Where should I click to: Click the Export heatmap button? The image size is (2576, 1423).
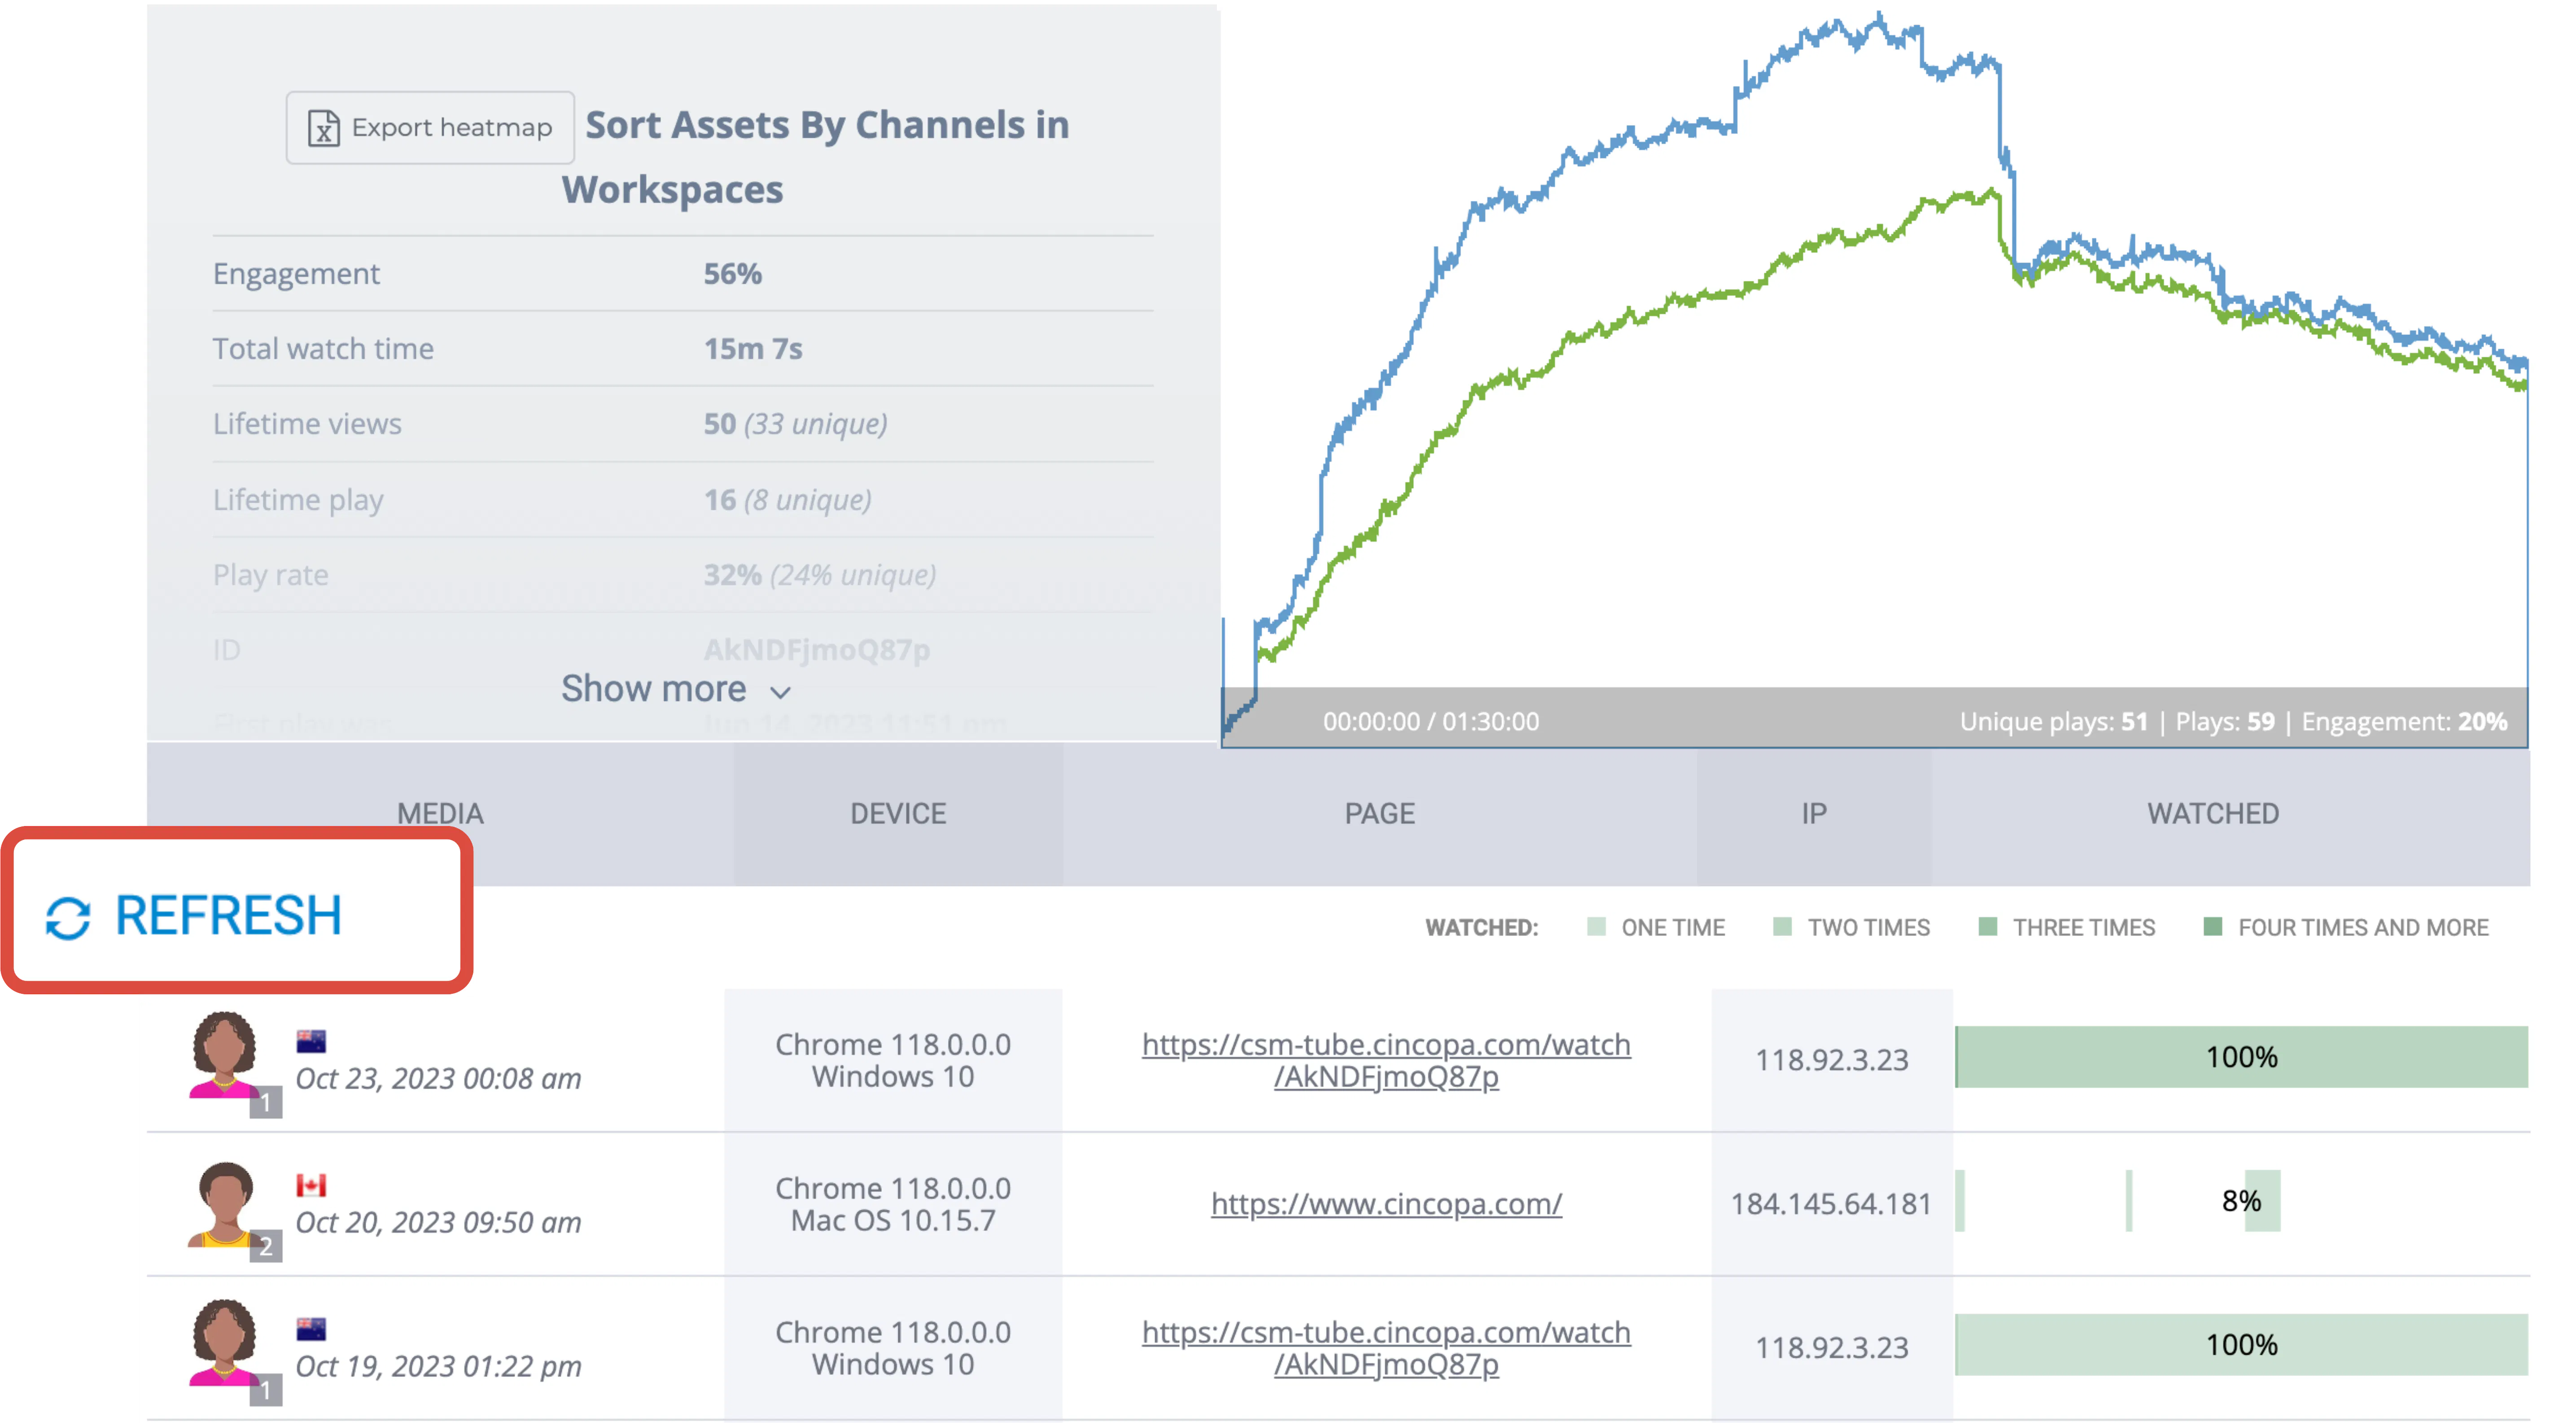point(430,127)
